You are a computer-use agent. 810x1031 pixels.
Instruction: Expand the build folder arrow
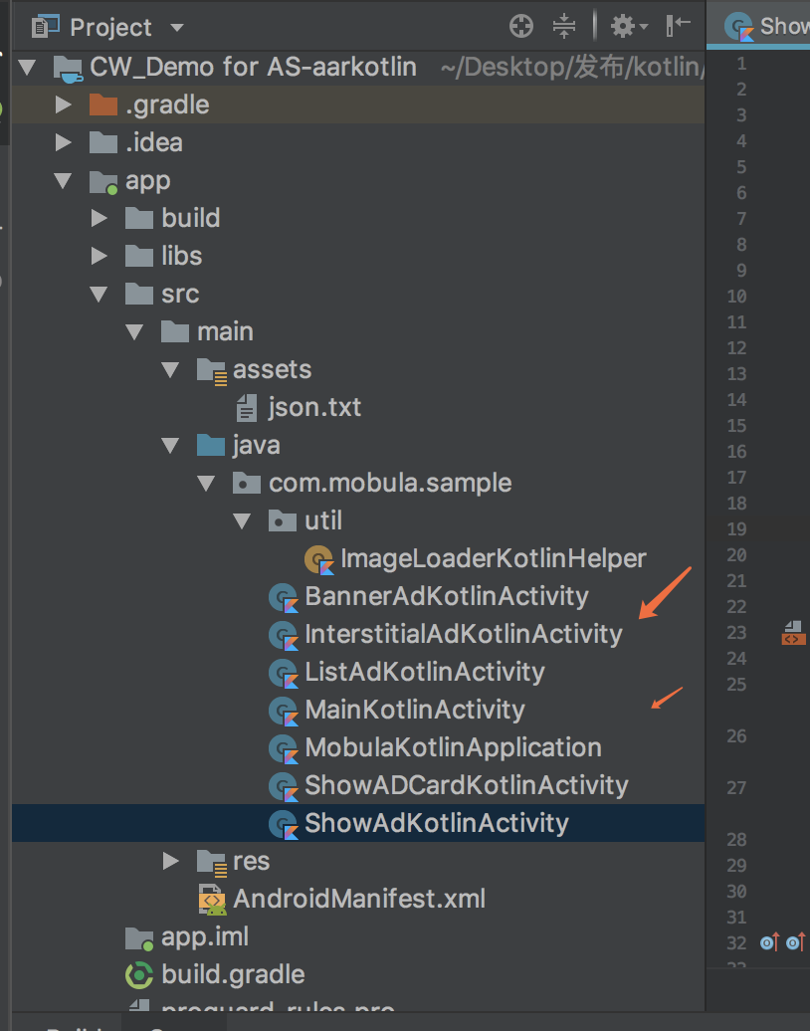click(99, 218)
